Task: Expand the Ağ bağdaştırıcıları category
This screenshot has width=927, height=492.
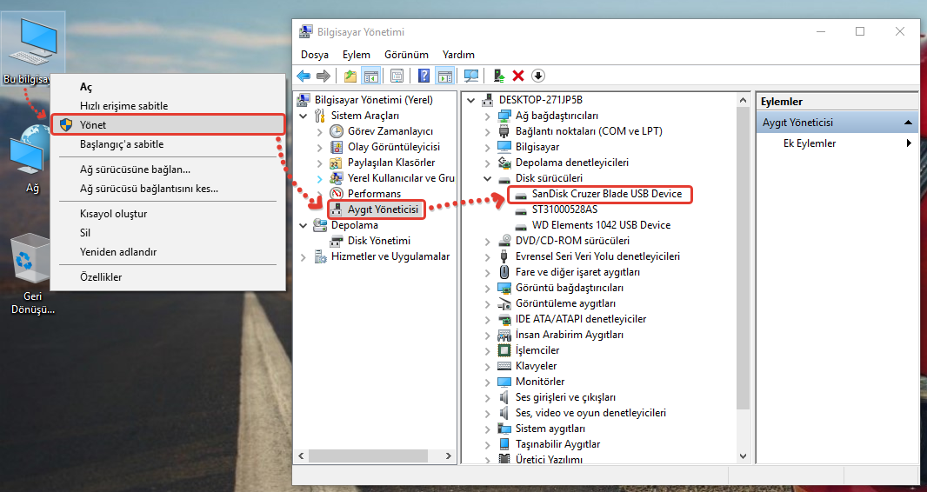Action: [488, 116]
